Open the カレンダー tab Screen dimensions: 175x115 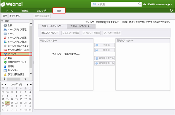pyautogui.click(x=42, y=11)
